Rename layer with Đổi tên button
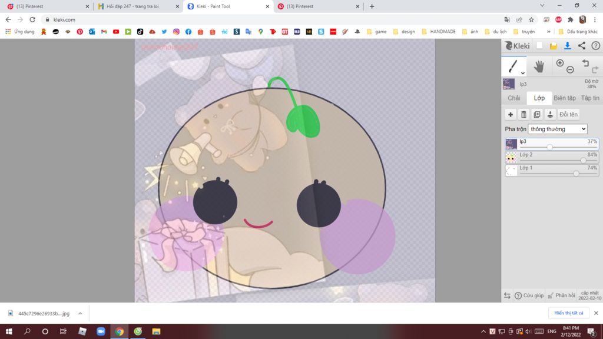 pyautogui.click(x=568, y=115)
